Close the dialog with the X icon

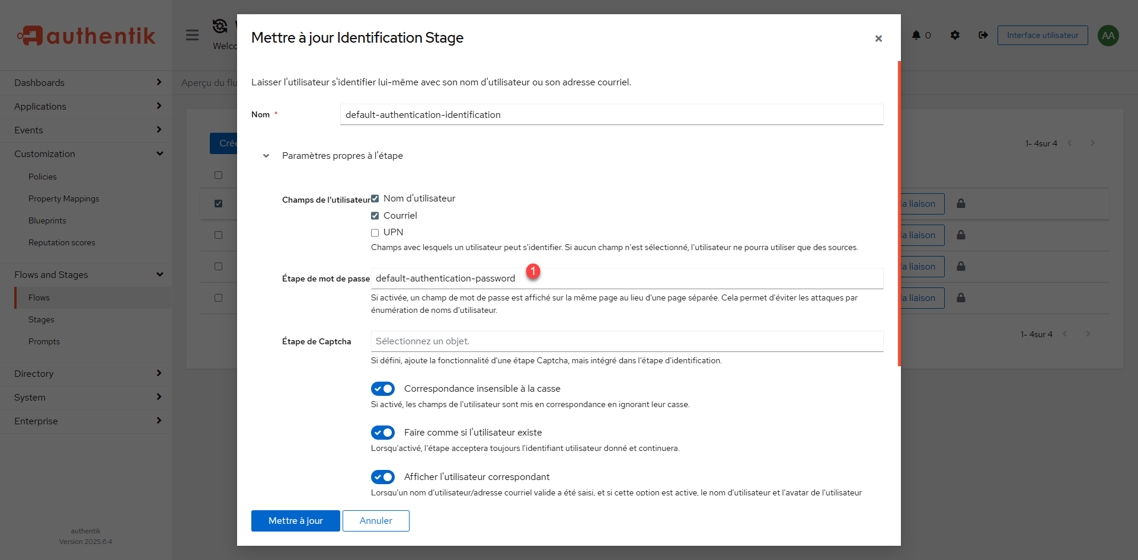click(x=878, y=39)
